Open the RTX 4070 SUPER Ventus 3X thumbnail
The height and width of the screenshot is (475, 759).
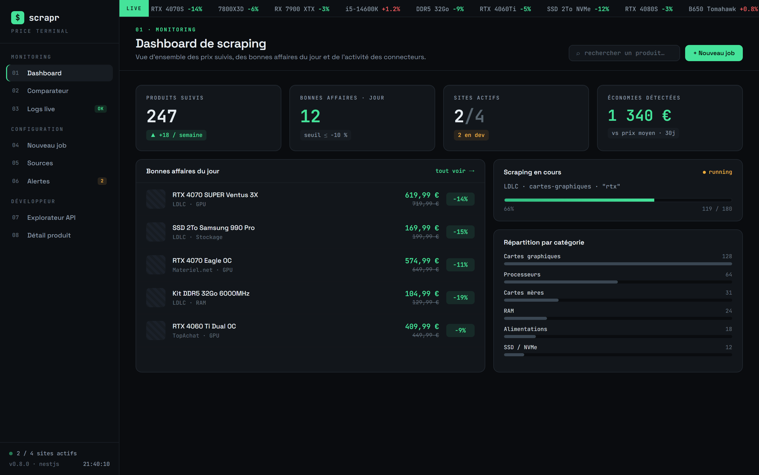[156, 199]
